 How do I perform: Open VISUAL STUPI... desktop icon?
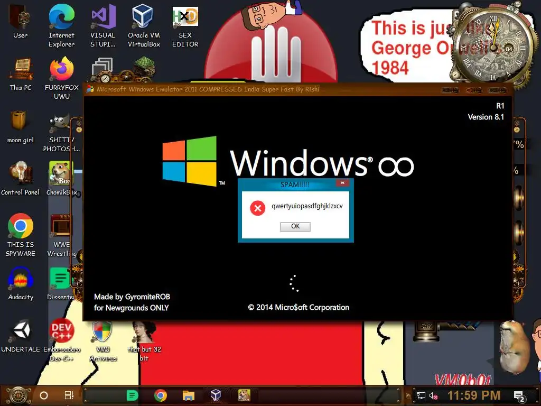tap(103, 25)
